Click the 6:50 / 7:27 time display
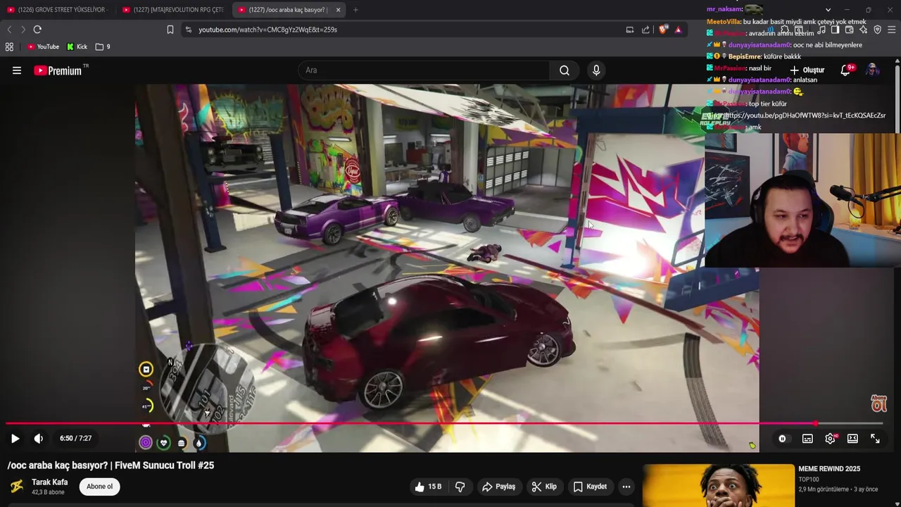 point(75,438)
